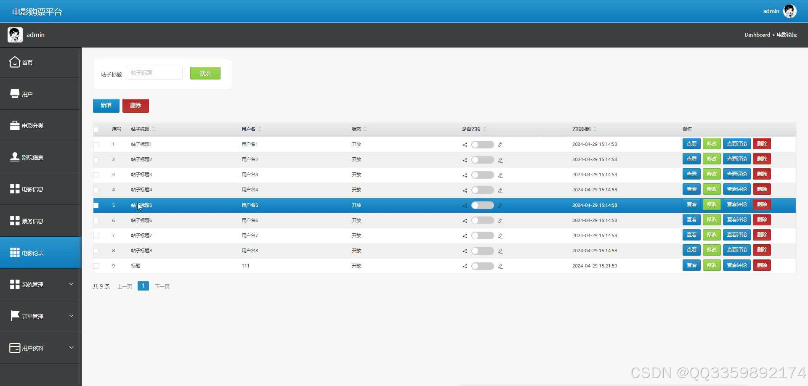The height and width of the screenshot is (386, 808).
Task: Click the edit pencil icon in row 帖子标题5
Action: coord(500,206)
